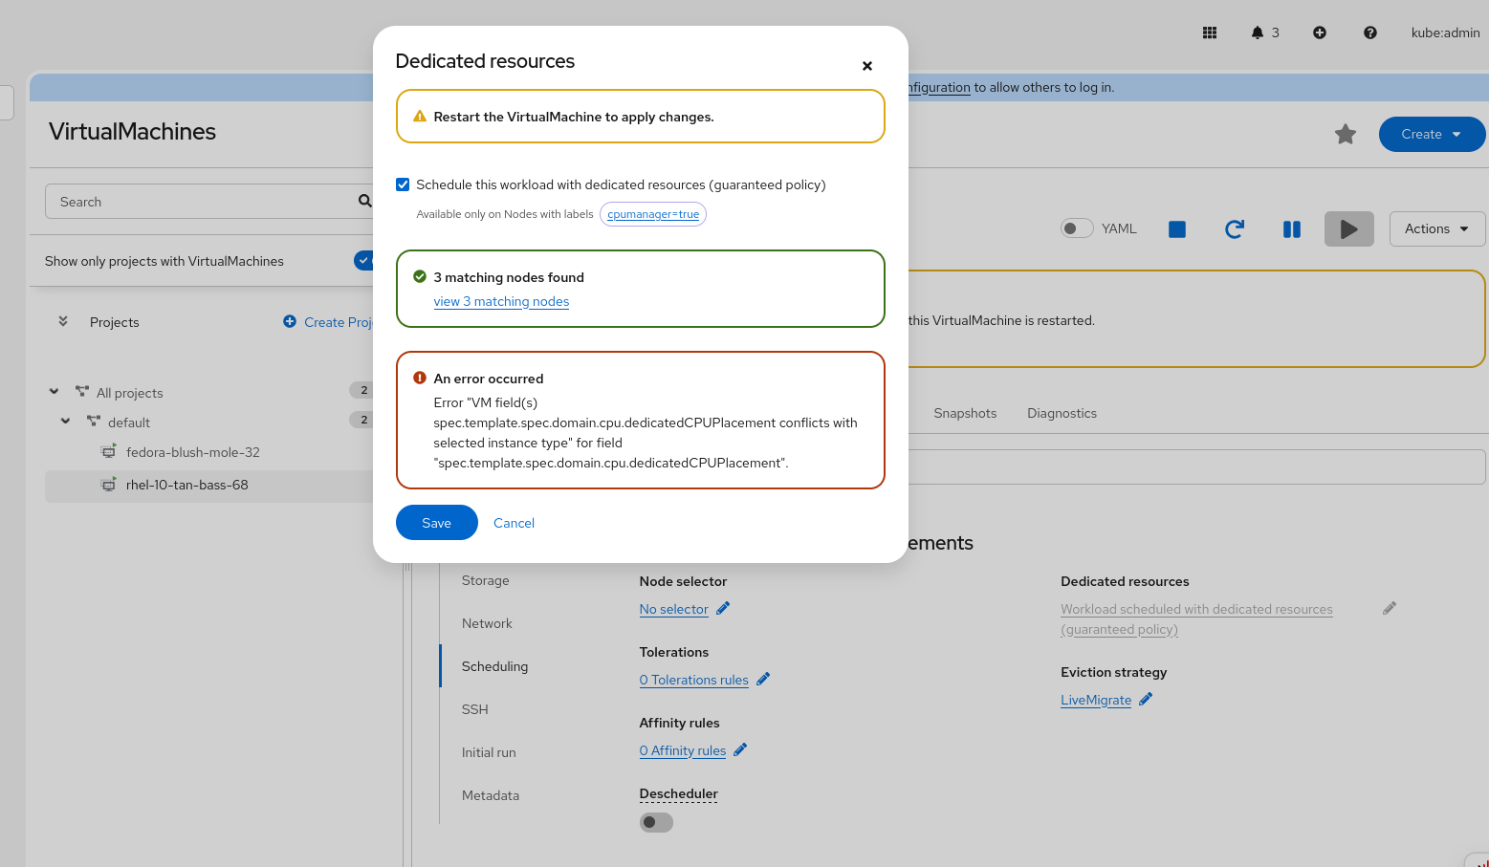Click the application launcher grid icon
This screenshot has width=1489, height=867.
click(x=1210, y=33)
